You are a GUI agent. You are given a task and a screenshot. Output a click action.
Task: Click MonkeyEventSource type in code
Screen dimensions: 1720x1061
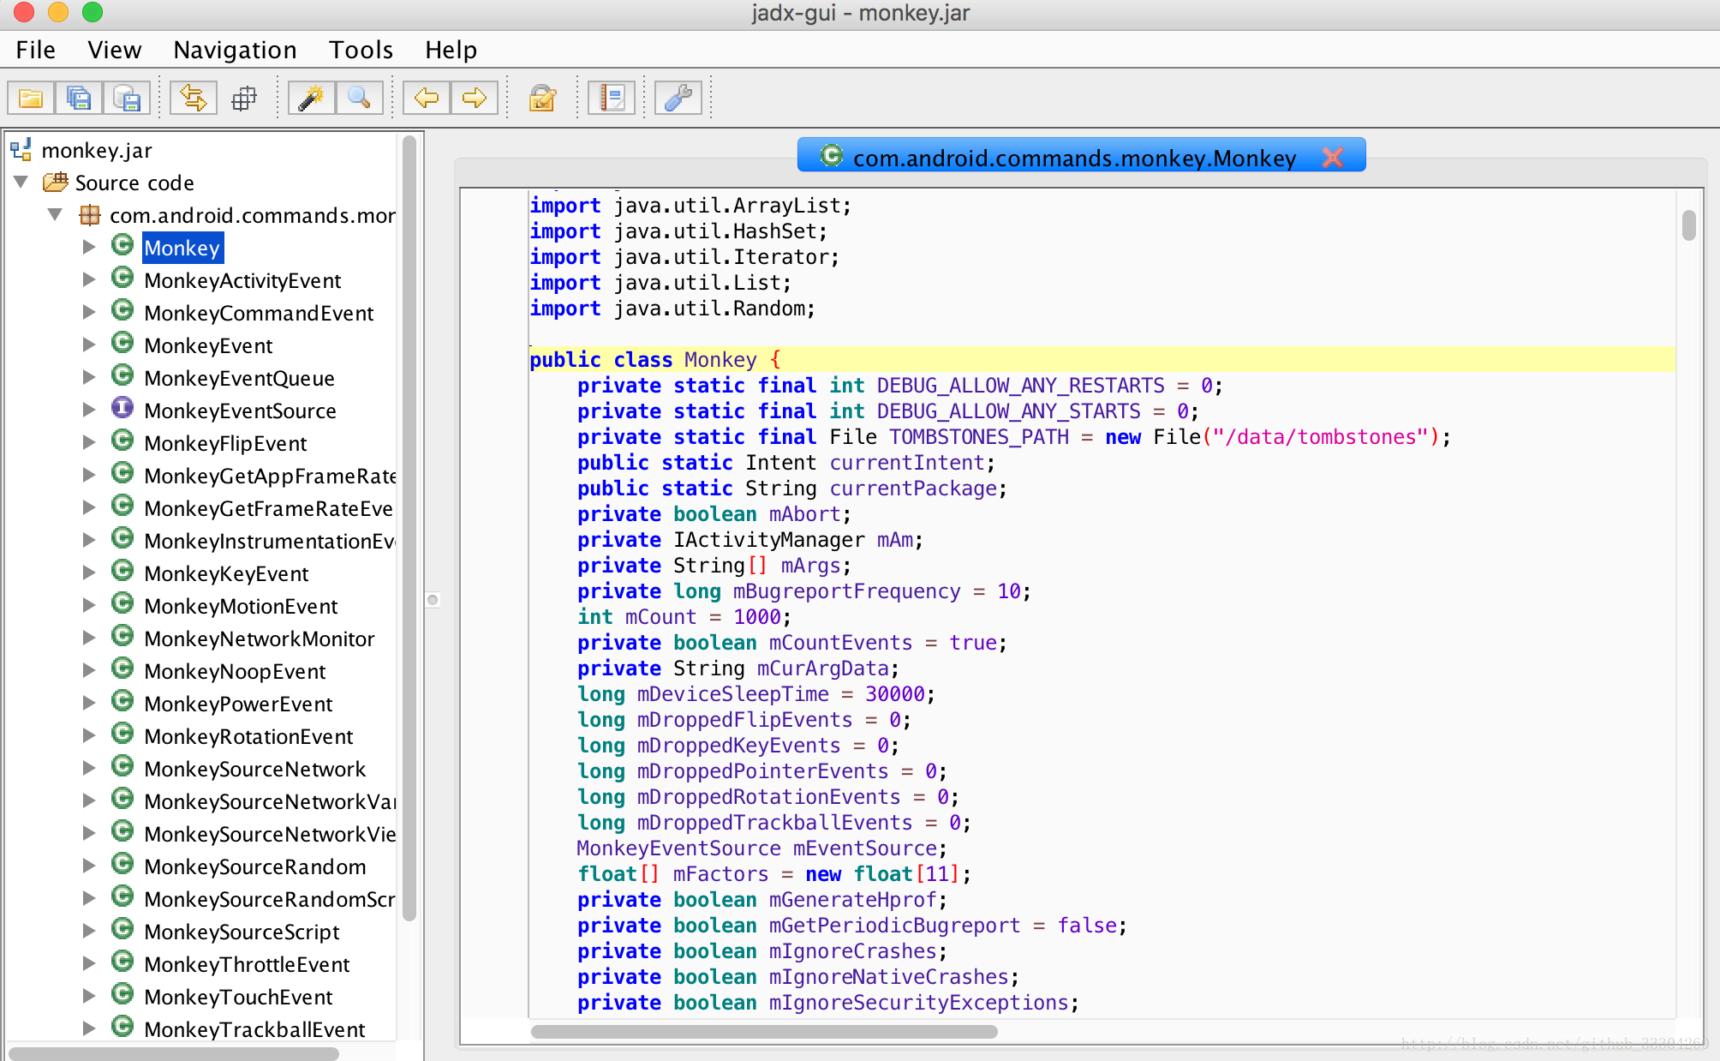[678, 848]
